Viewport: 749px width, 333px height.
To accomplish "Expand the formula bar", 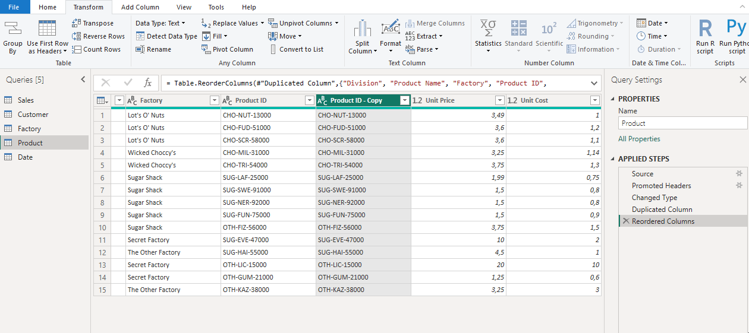I will [x=594, y=83].
